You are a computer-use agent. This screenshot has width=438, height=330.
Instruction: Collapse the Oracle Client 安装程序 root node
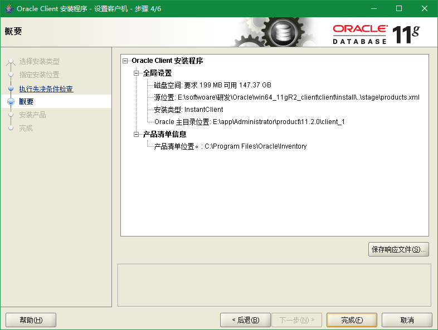pyautogui.click(x=125, y=61)
